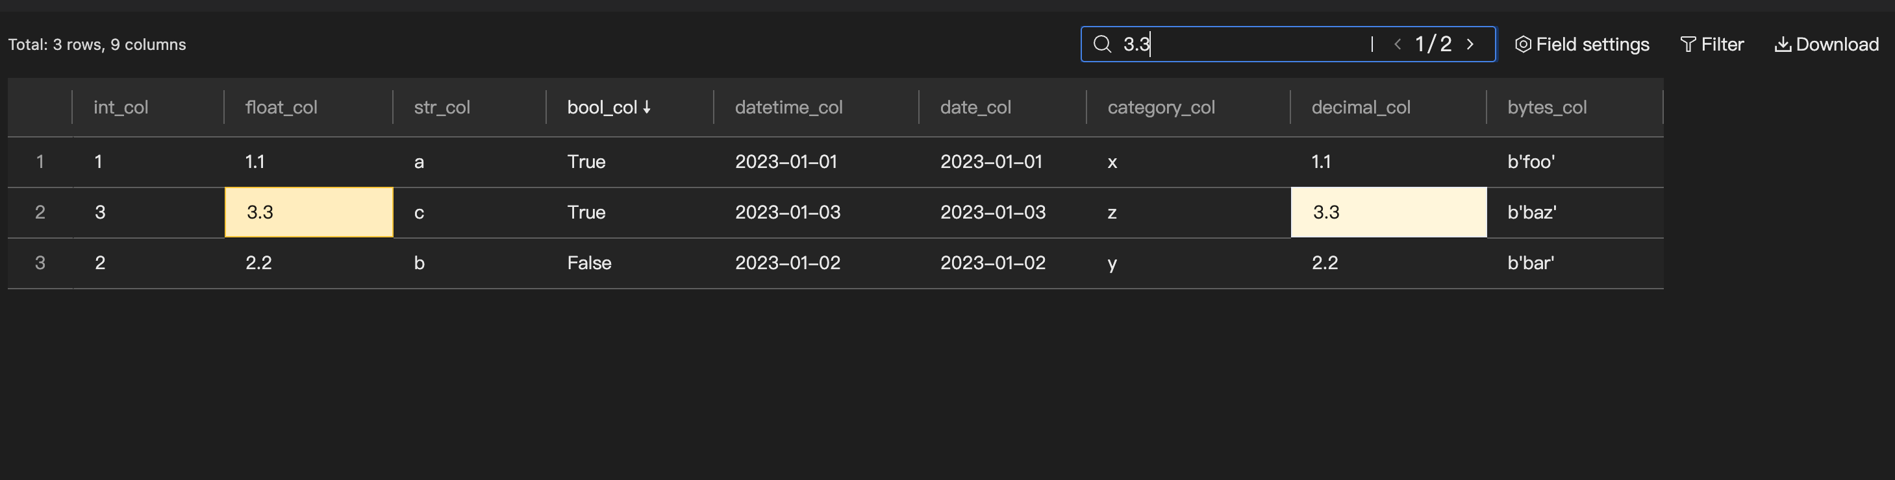This screenshot has width=1895, height=480.
Task: Select highlighted float_col cell 3.3
Action: click(308, 213)
